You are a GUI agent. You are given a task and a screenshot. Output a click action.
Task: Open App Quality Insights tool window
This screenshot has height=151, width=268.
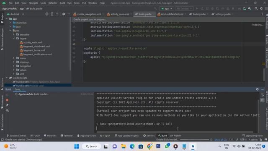[126, 135]
